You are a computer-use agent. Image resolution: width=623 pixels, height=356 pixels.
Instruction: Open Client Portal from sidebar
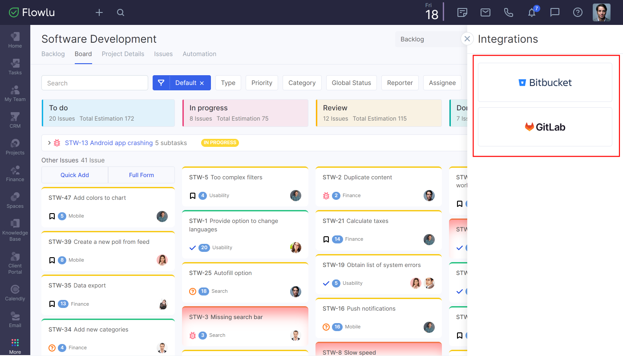pyautogui.click(x=15, y=263)
